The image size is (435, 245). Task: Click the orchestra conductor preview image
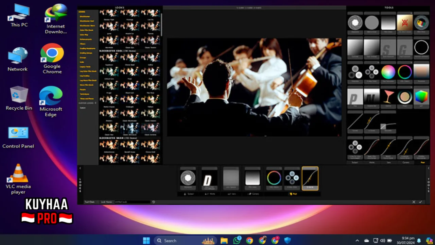coord(254,87)
